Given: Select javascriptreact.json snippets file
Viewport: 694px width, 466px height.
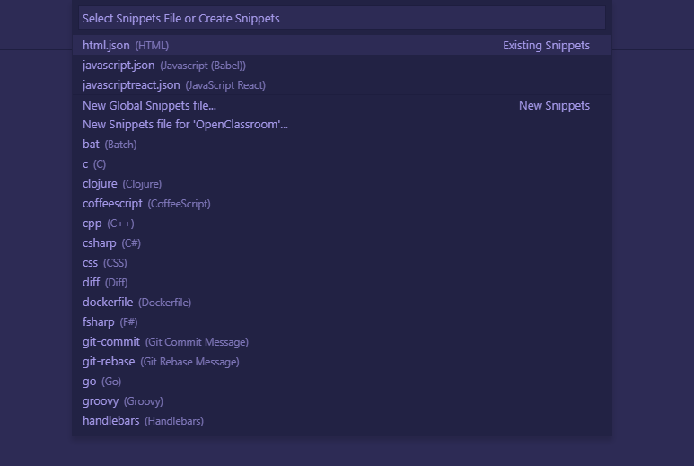Looking at the screenshot, I should coord(174,85).
